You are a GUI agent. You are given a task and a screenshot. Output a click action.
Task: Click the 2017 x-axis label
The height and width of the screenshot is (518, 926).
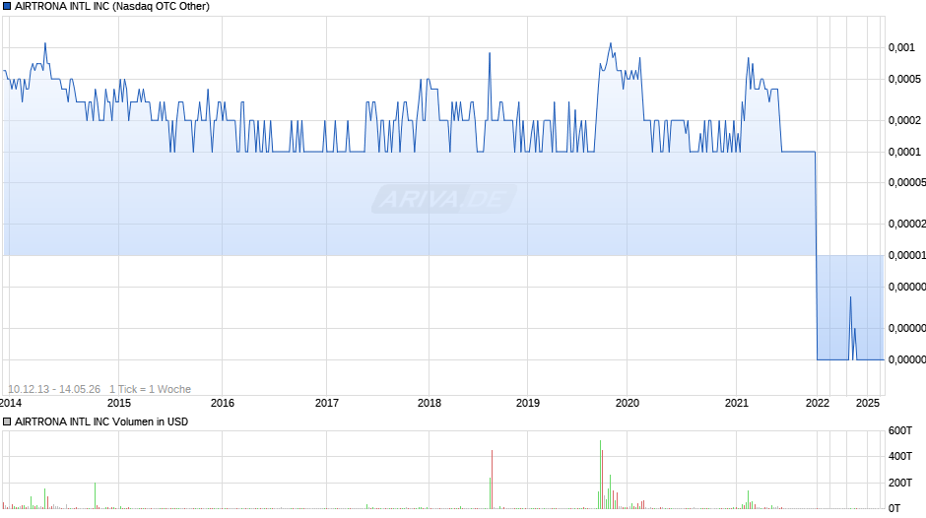[327, 403]
